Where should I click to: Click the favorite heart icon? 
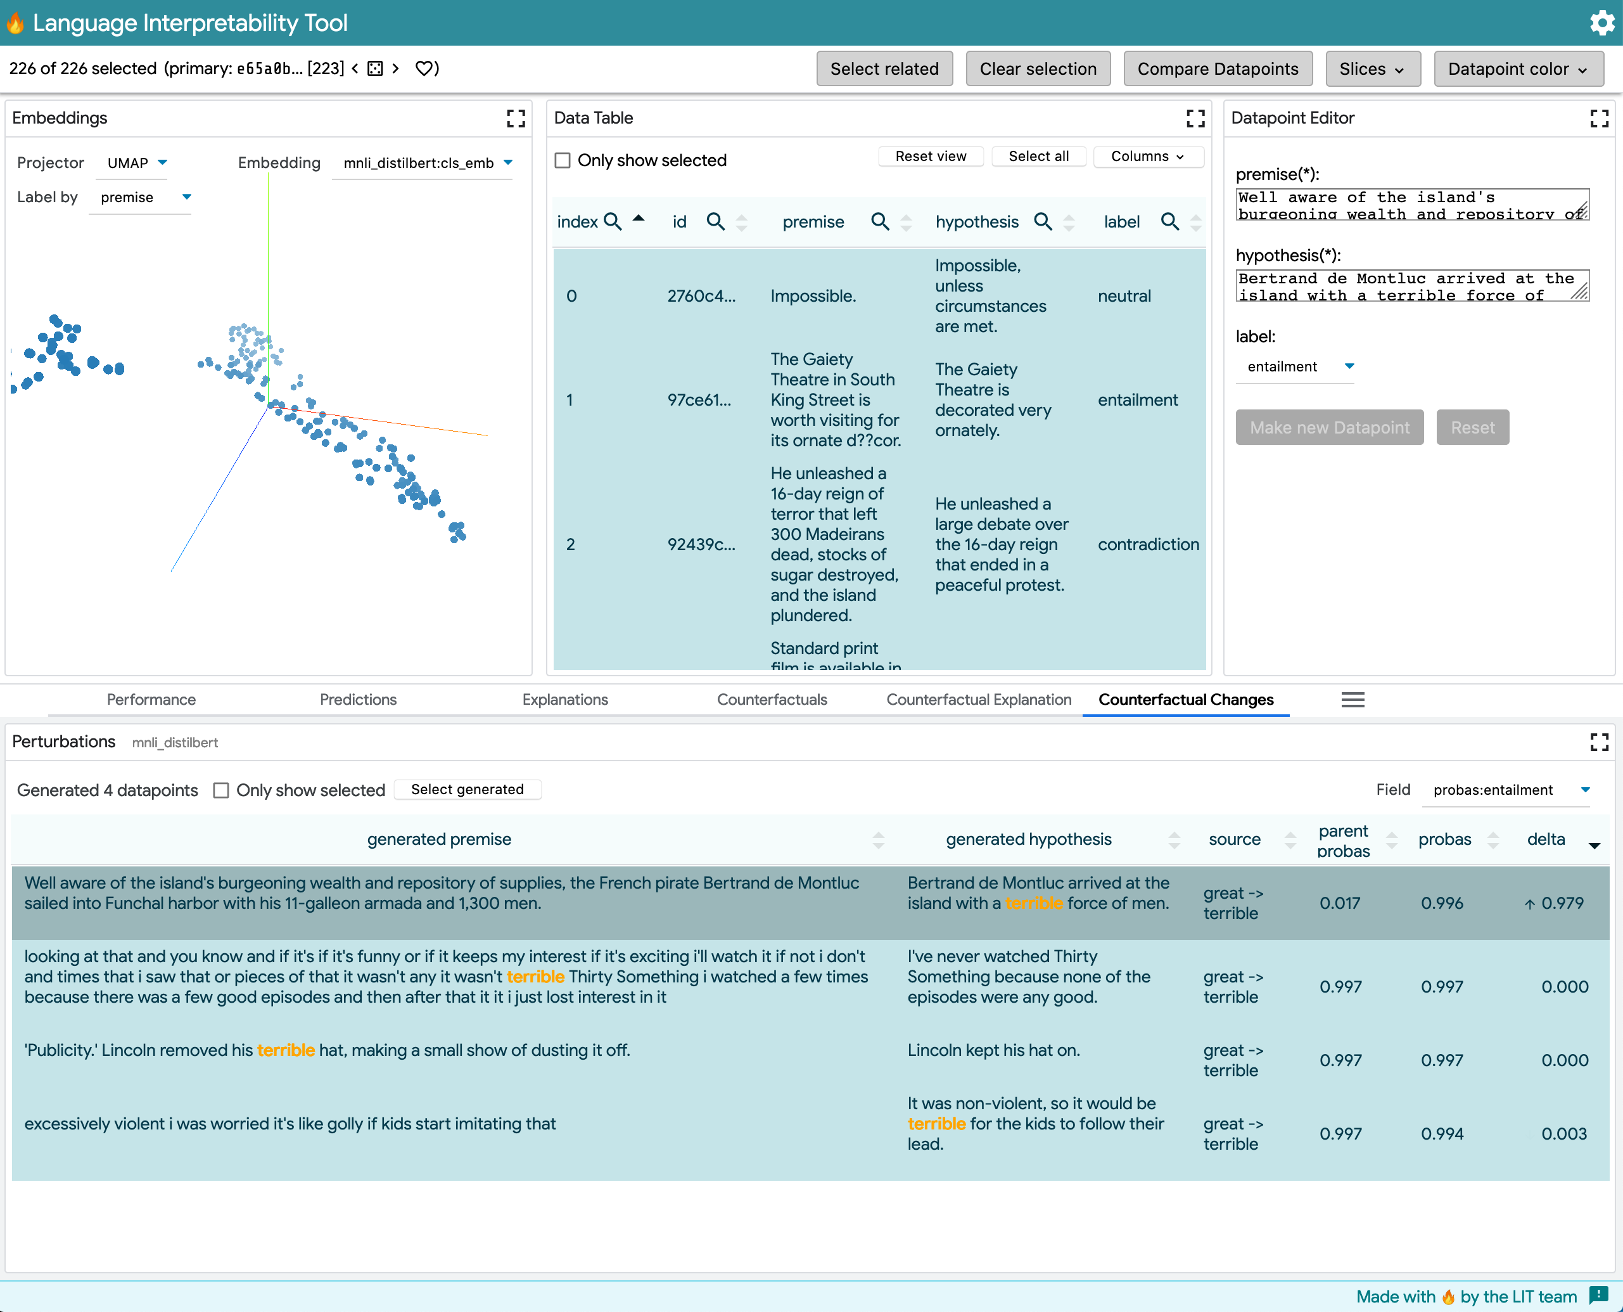[425, 69]
